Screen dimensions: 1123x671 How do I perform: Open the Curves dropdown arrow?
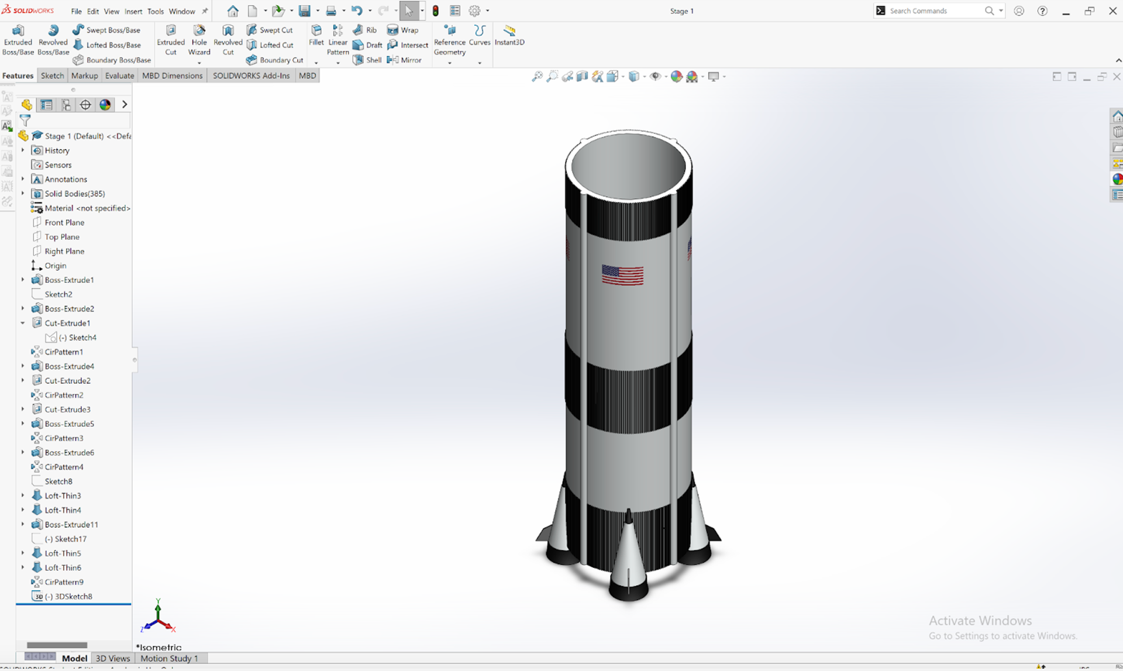point(480,63)
